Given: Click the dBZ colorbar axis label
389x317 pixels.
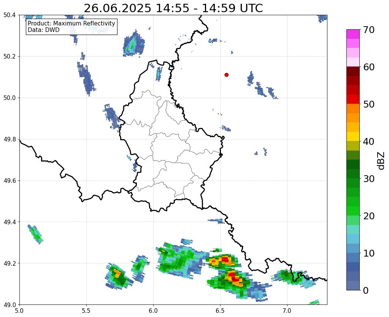Looking at the screenshot, I should click(x=381, y=160).
